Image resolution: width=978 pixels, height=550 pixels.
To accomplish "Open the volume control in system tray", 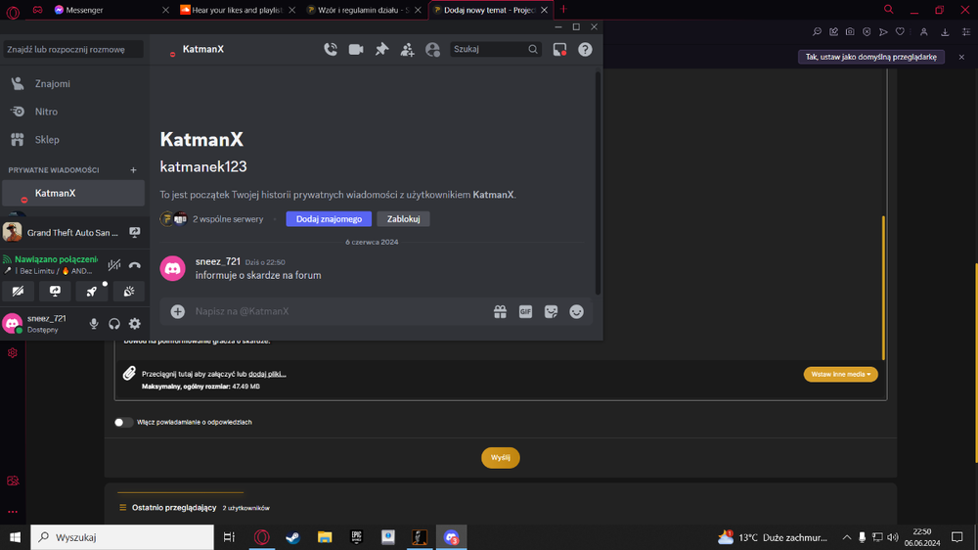I will [x=893, y=537].
